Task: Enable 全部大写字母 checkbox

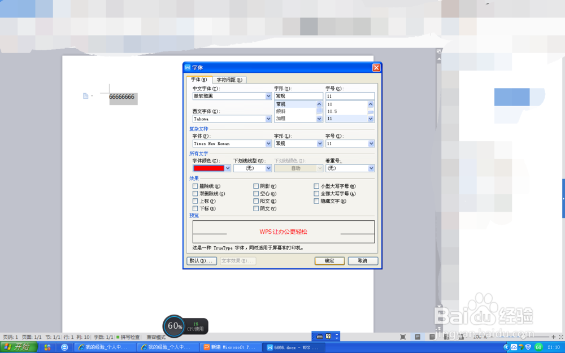Action: [x=316, y=194]
